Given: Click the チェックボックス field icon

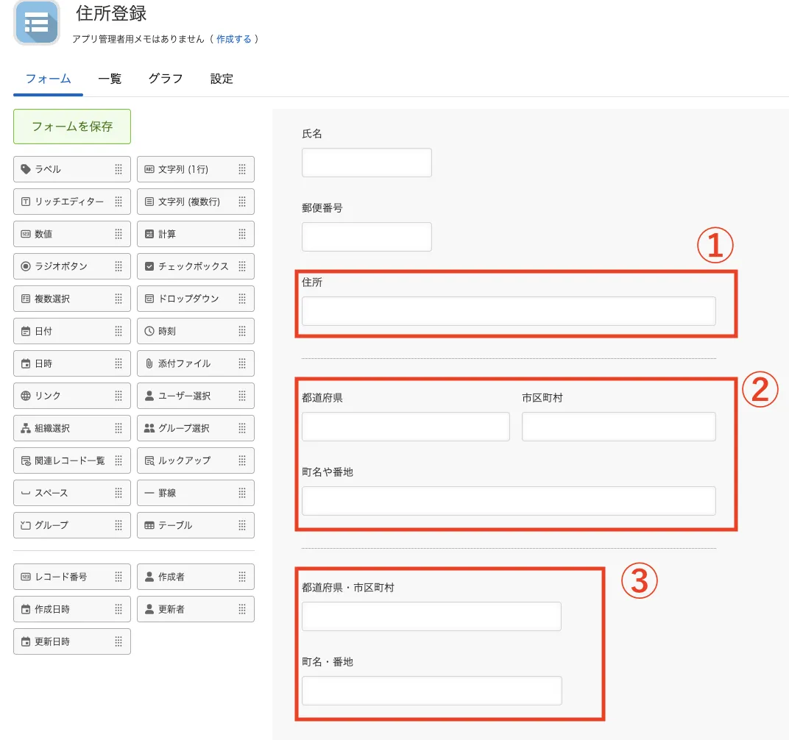Looking at the screenshot, I should (x=149, y=266).
